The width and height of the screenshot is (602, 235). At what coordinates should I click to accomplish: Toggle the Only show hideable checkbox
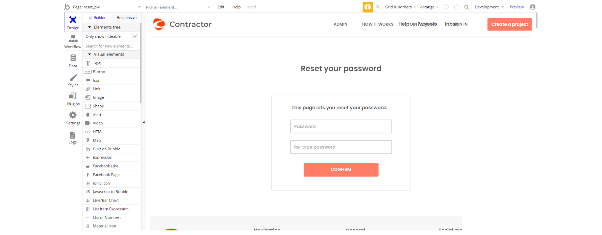tap(135, 36)
